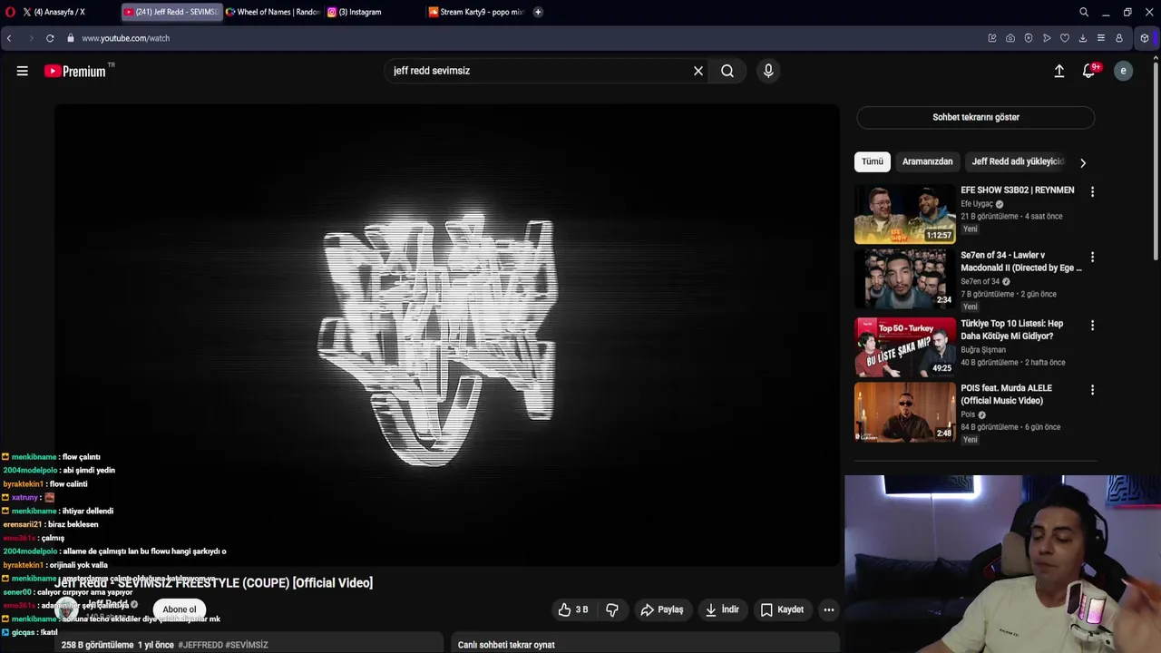Add page to bookmarks heart icon

coord(1065,38)
